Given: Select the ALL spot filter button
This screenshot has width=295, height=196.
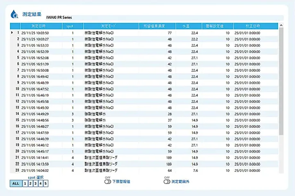Looking at the screenshot, I should pyautogui.click(x=16, y=184).
